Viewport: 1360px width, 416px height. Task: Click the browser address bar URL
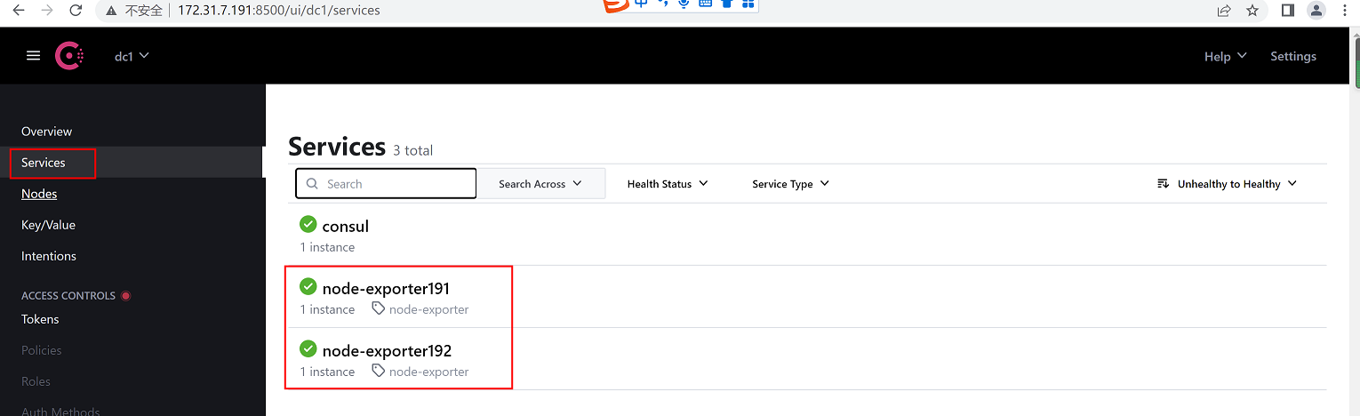pyautogui.click(x=278, y=11)
